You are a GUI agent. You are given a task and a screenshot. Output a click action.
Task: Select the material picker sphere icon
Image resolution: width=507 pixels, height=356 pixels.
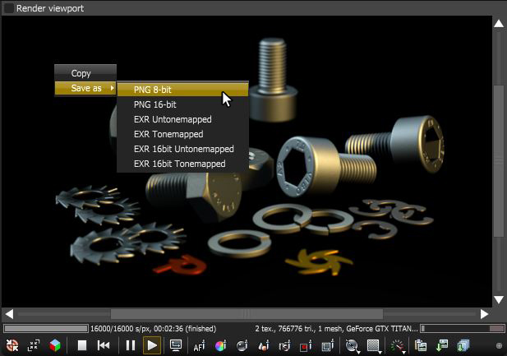coord(242,345)
